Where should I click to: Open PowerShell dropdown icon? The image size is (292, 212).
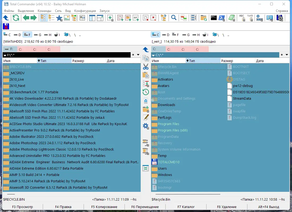[222, 18]
